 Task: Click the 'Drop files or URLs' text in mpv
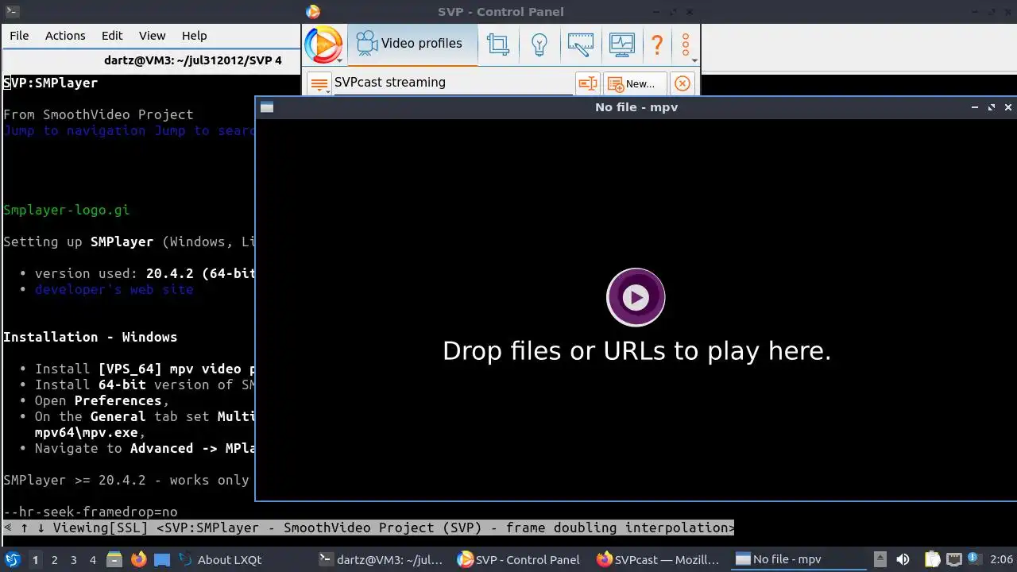point(636,350)
